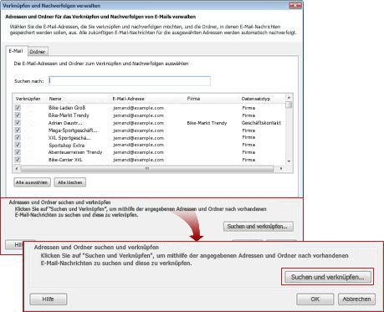Close the Verknüpfen und Nachverfolgen dialog

pos(295,5)
